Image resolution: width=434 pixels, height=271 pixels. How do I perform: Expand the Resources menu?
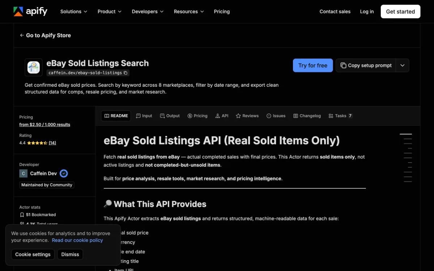pos(189,12)
